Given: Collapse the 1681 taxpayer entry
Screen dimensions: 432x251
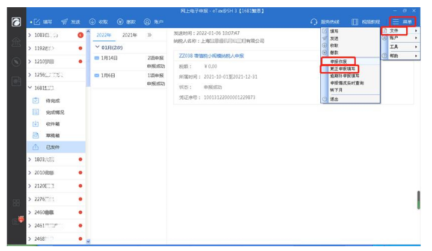Looking at the screenshot, I should coord(30,88).
